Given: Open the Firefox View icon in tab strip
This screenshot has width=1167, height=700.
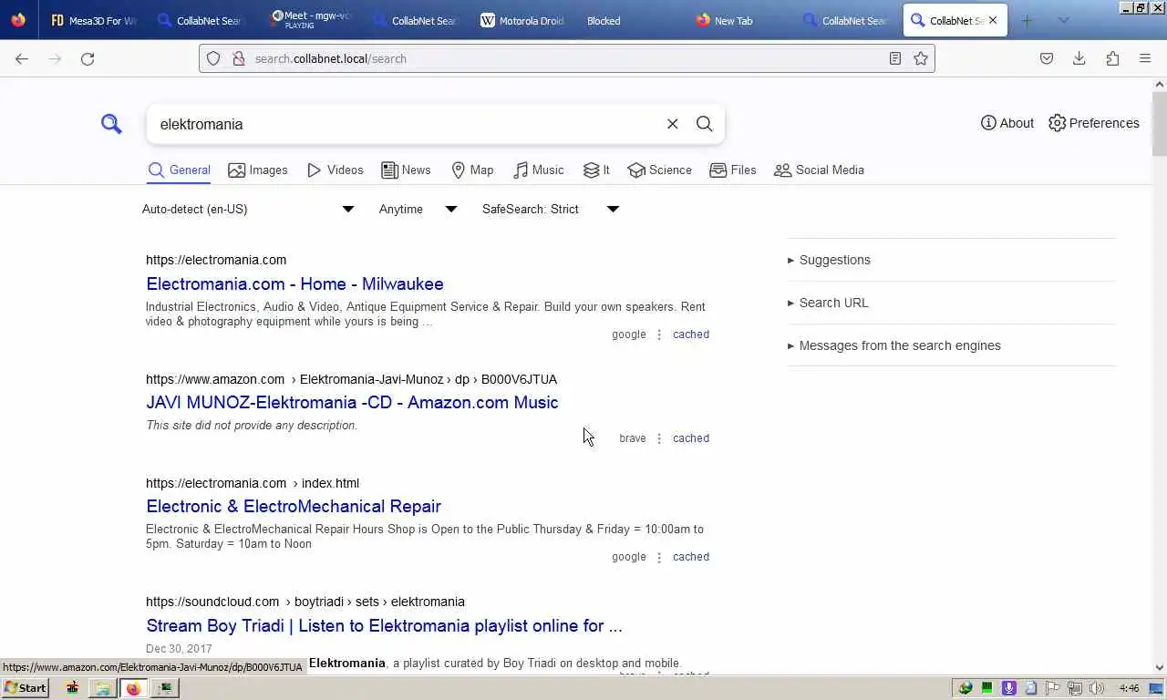Looking at the screenshot, I should pyautogui.click(x=18, y=20).
